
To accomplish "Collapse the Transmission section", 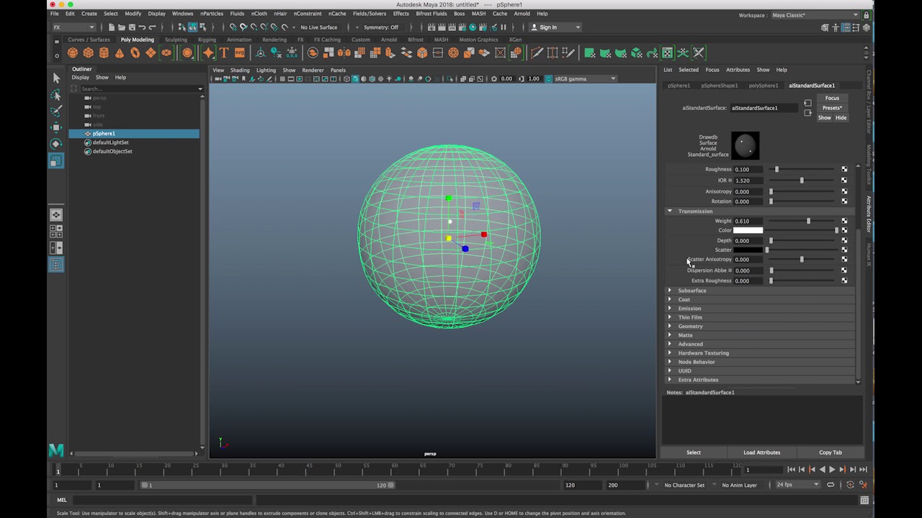I will 670,211.
